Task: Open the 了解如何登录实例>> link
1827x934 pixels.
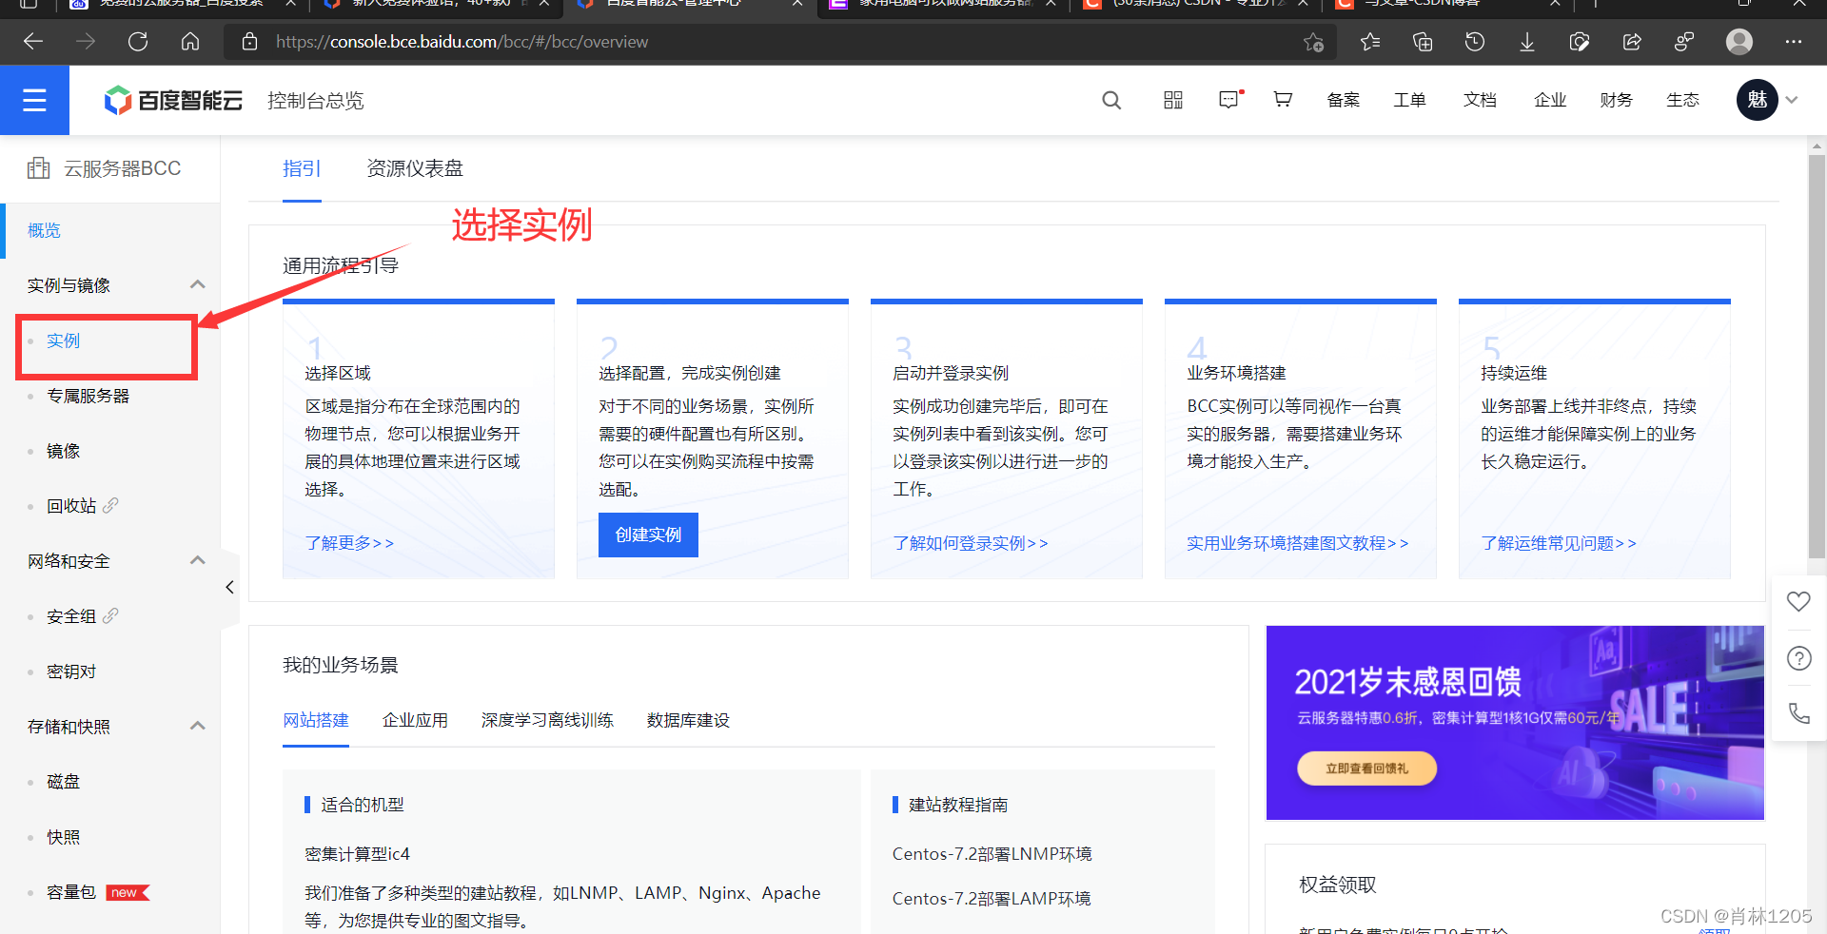Action: (x=971, y=543)
